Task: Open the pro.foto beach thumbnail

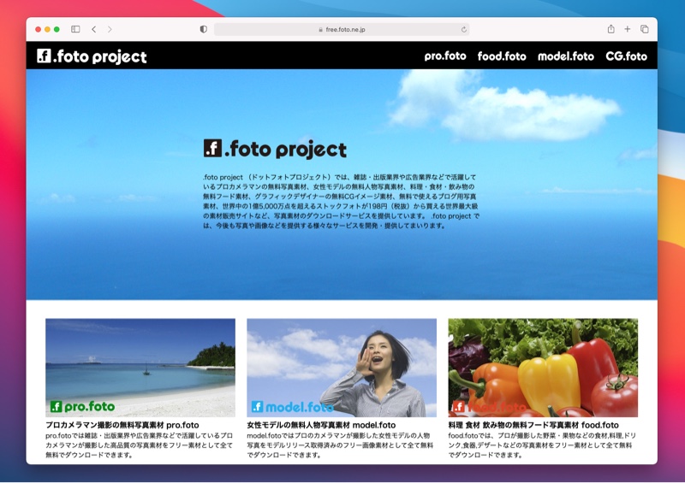Action: coord(140,368)
